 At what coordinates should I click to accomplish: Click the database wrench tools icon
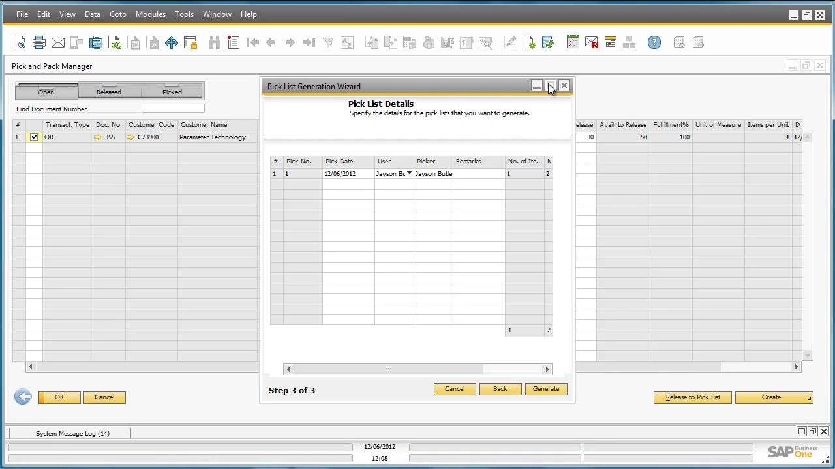[548, 43]
